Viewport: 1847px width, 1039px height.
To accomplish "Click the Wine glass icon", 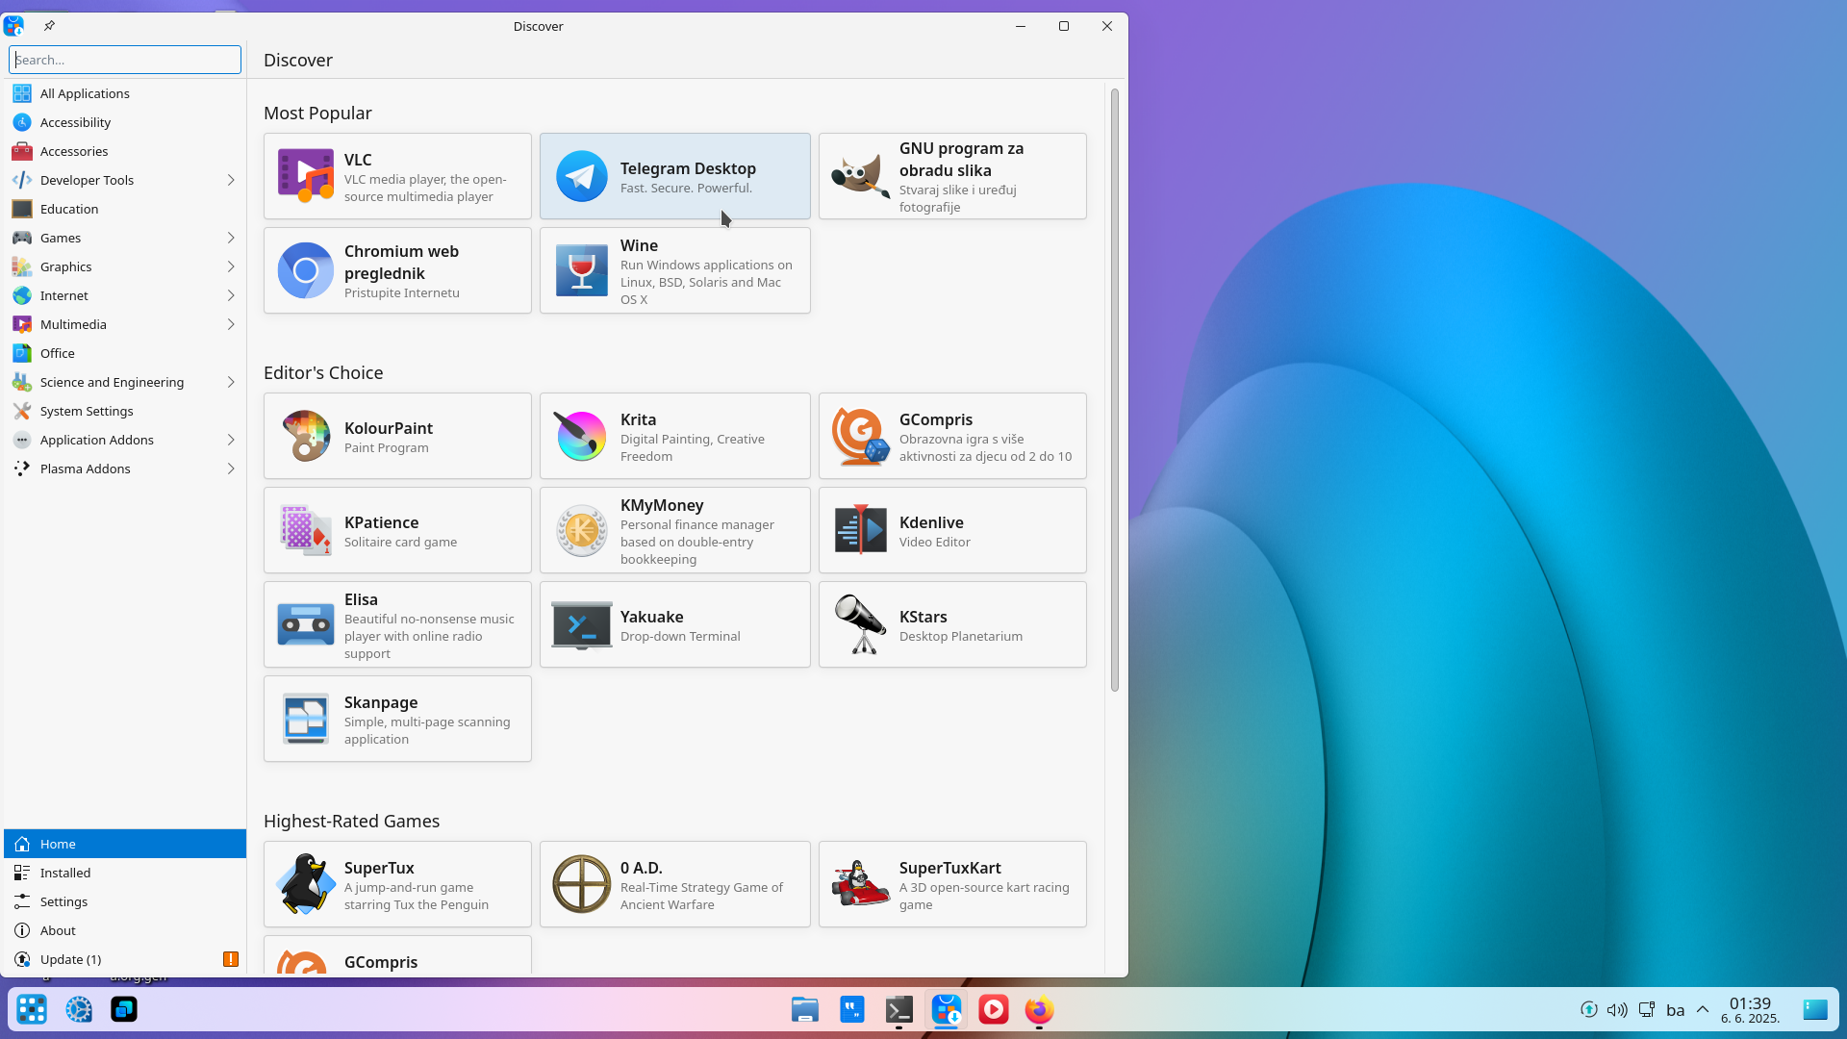I will pyautogui.click(x=581, y=270).
